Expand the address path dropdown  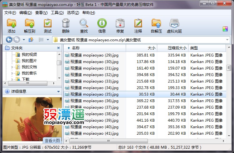coord(227,40)
